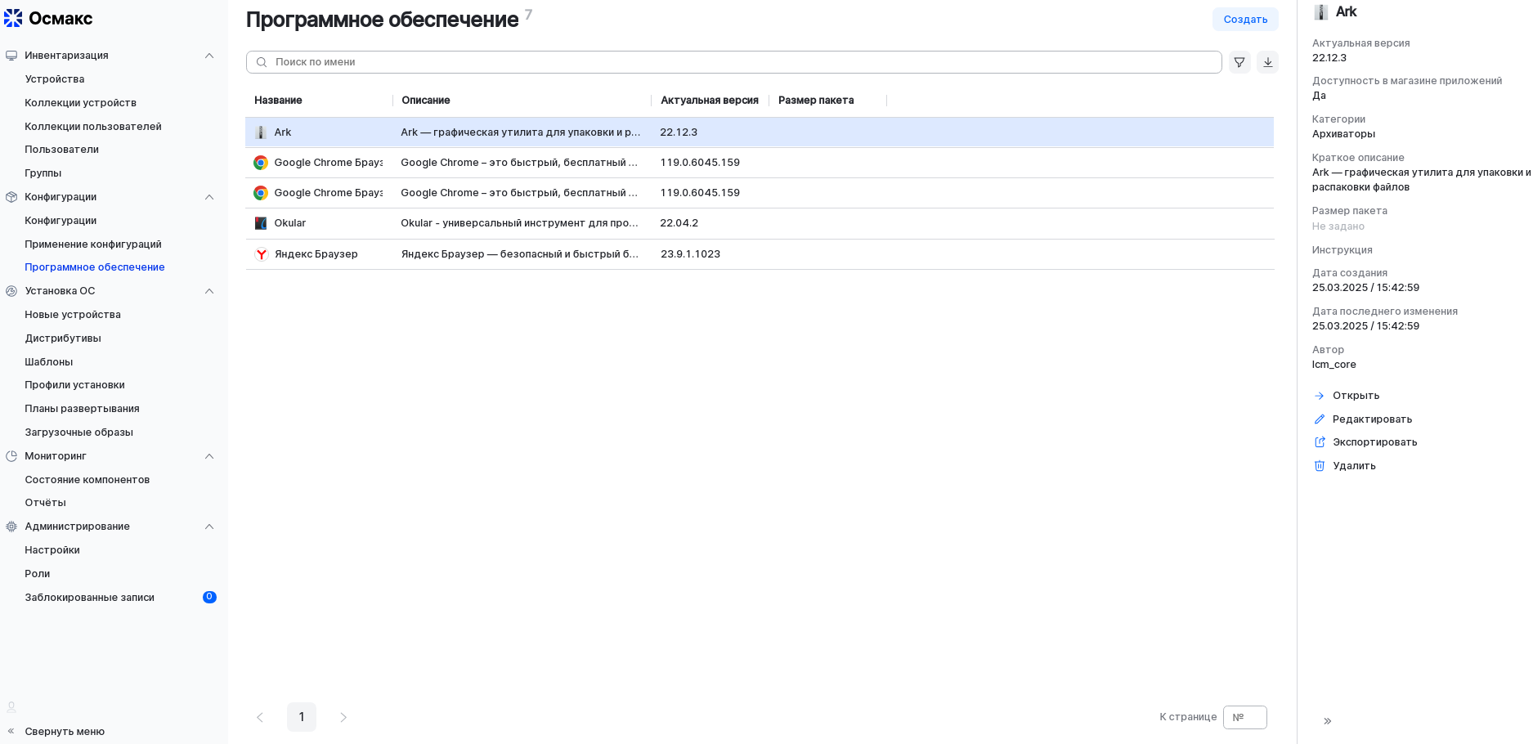This screenshot has width=1533, height=744.
Task: Click the Yandex Browser row icon
Action: point(261,254)
